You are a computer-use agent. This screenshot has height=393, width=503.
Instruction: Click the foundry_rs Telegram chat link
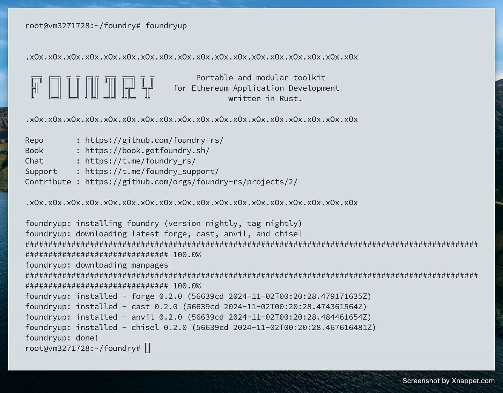tap(140, 161)
